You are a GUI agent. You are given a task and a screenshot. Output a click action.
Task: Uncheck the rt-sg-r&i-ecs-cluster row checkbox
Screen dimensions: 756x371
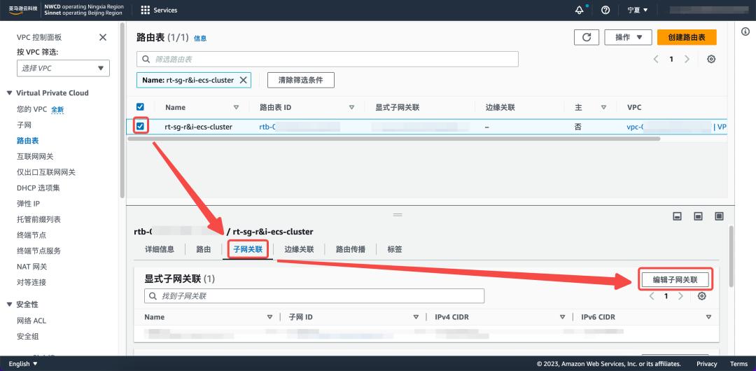tap(140, 127)
